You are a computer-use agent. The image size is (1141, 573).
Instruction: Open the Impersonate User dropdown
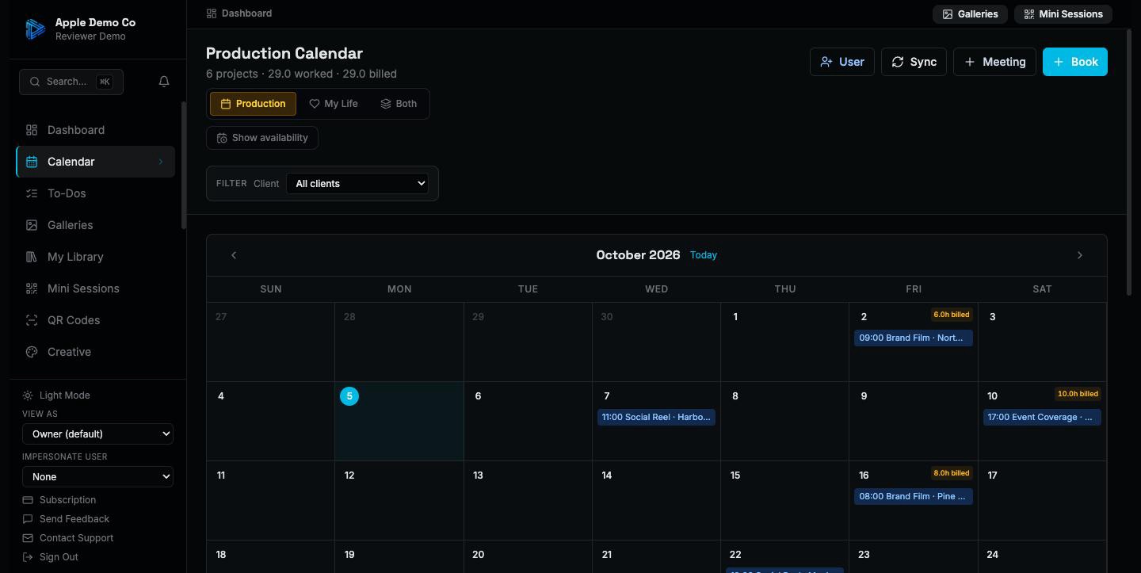coord(97,477)
